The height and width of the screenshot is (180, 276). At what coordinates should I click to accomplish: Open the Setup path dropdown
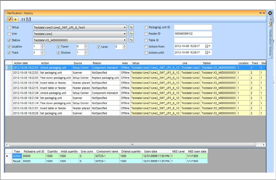click(x=124, y=27)
